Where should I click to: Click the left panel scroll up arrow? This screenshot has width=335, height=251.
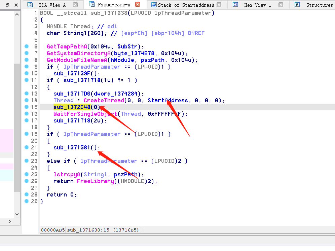coord(17,14)
